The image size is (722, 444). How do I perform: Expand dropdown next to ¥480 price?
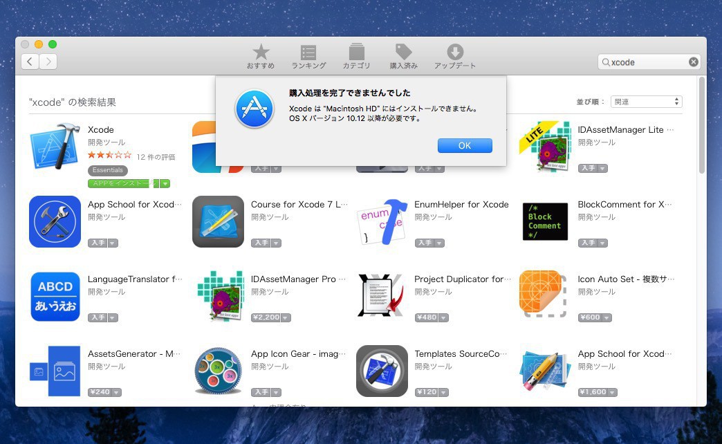(x=443, y=317)
